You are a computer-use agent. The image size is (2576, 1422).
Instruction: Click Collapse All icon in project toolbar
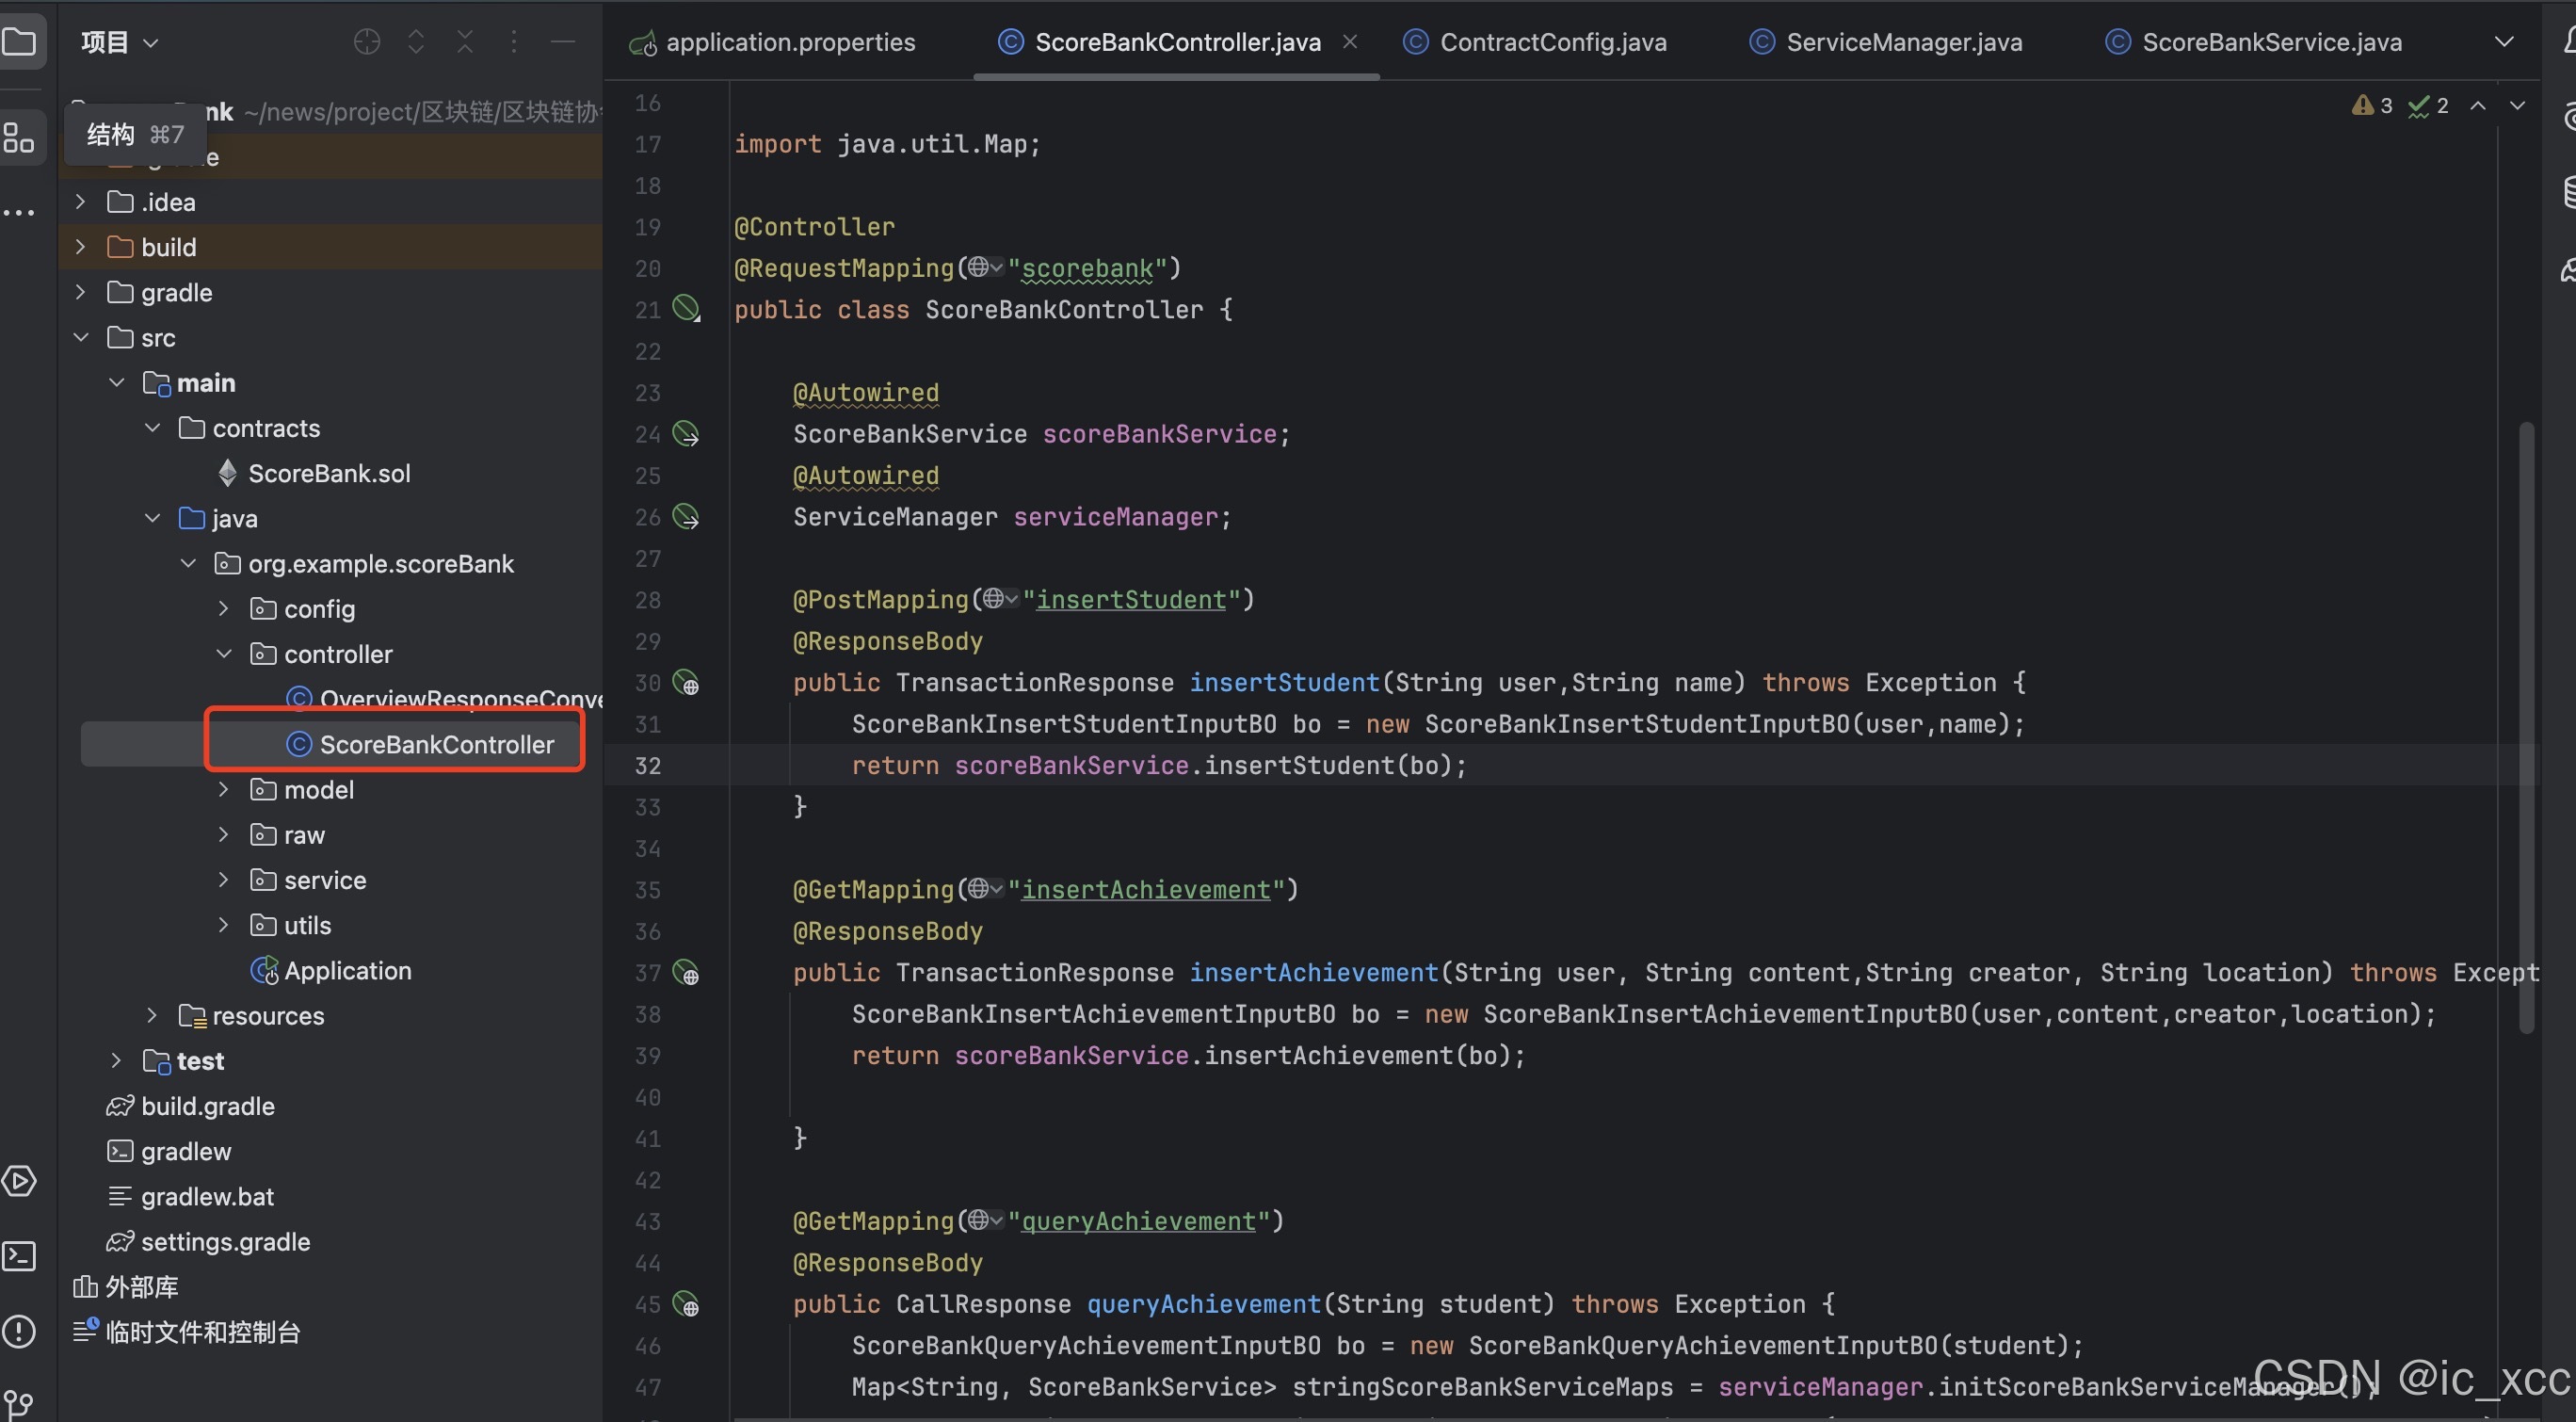pos(465,42)
